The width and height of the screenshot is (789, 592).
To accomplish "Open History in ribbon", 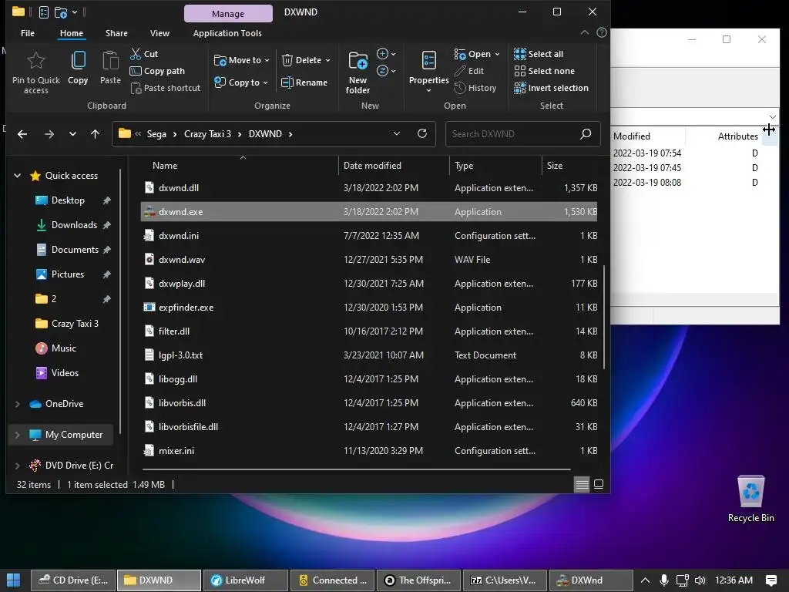I will [x=475, y=88].
